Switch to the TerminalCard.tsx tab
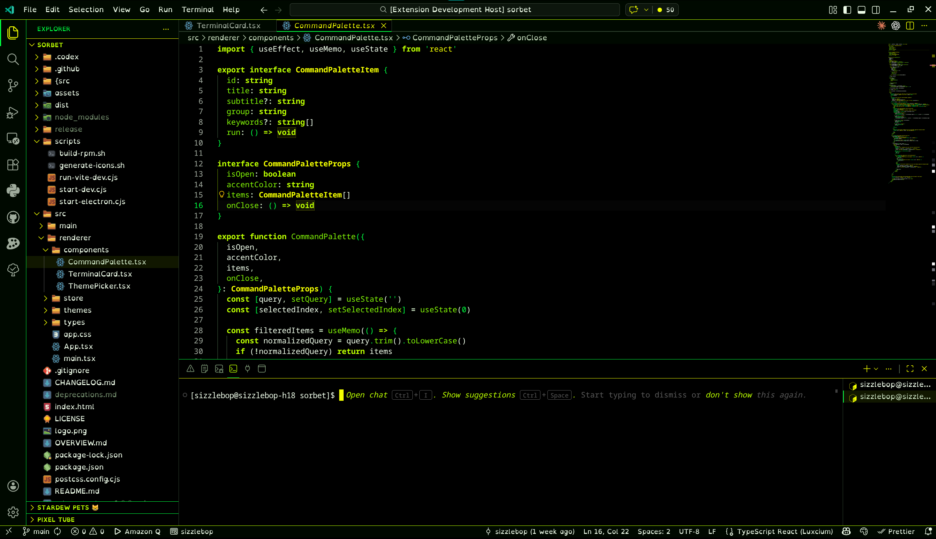Image resolution: width=936 pixels, height=539 pixels. [x=228, y=26]
